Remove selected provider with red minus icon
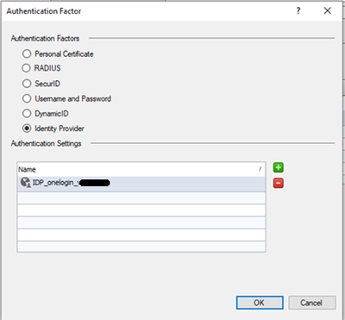Image resolution: width=345 pixels, height=320 pixels. point(278,183)
